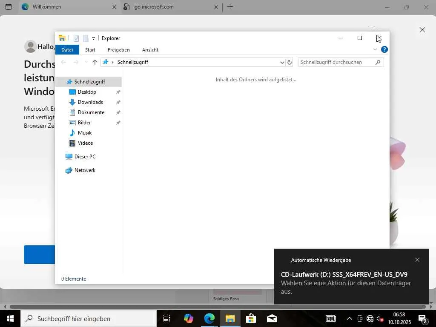Open the Freigeben ribbon tab
The height and width of the screenshot is (327, 436).
(x=118, y=50)
